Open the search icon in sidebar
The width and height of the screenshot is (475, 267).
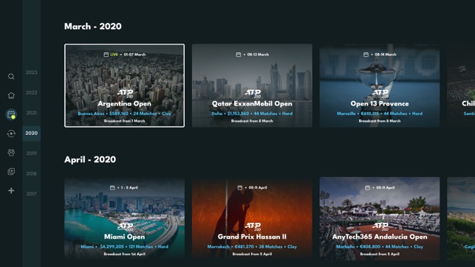pos(11,77)
